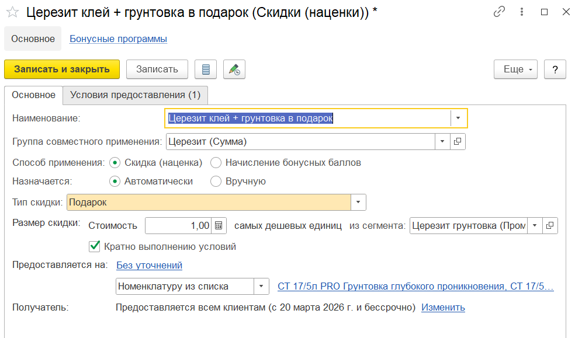Copy link to this object via chain icon

tap(499, 12)
